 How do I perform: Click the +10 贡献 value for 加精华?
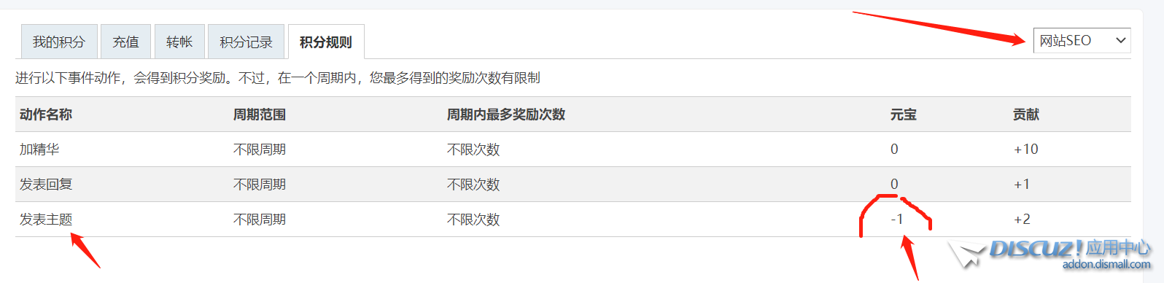(x=1025, y=150)
